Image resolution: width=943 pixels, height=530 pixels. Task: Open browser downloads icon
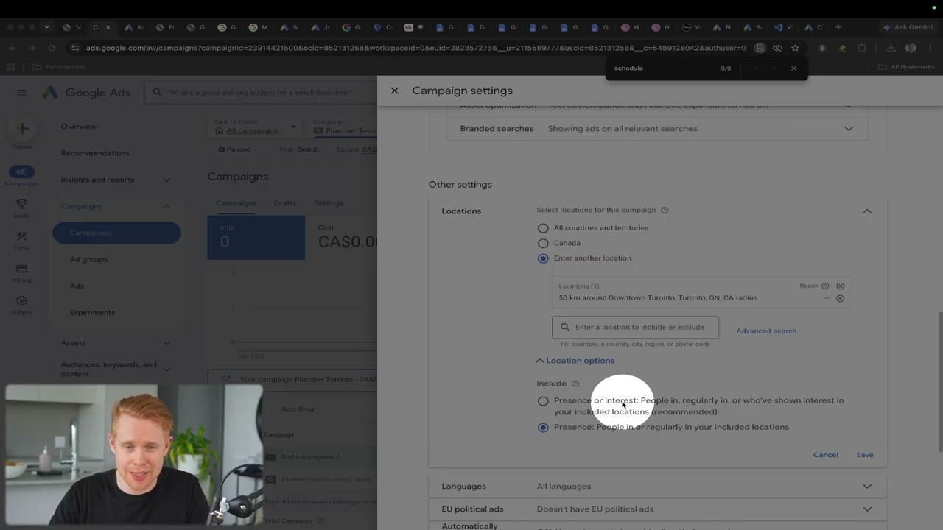click(x=891, y=48)
